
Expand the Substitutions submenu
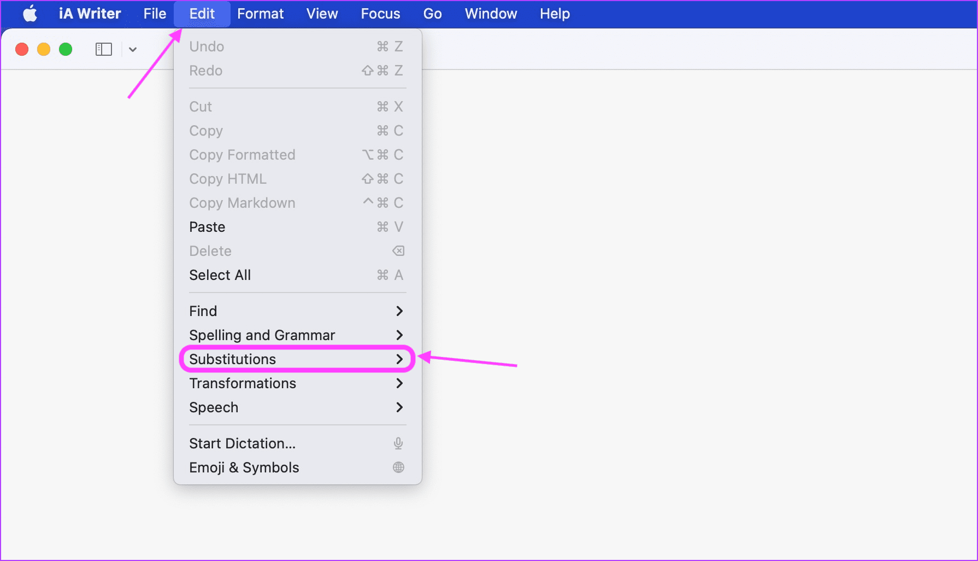tap(298, 359)
